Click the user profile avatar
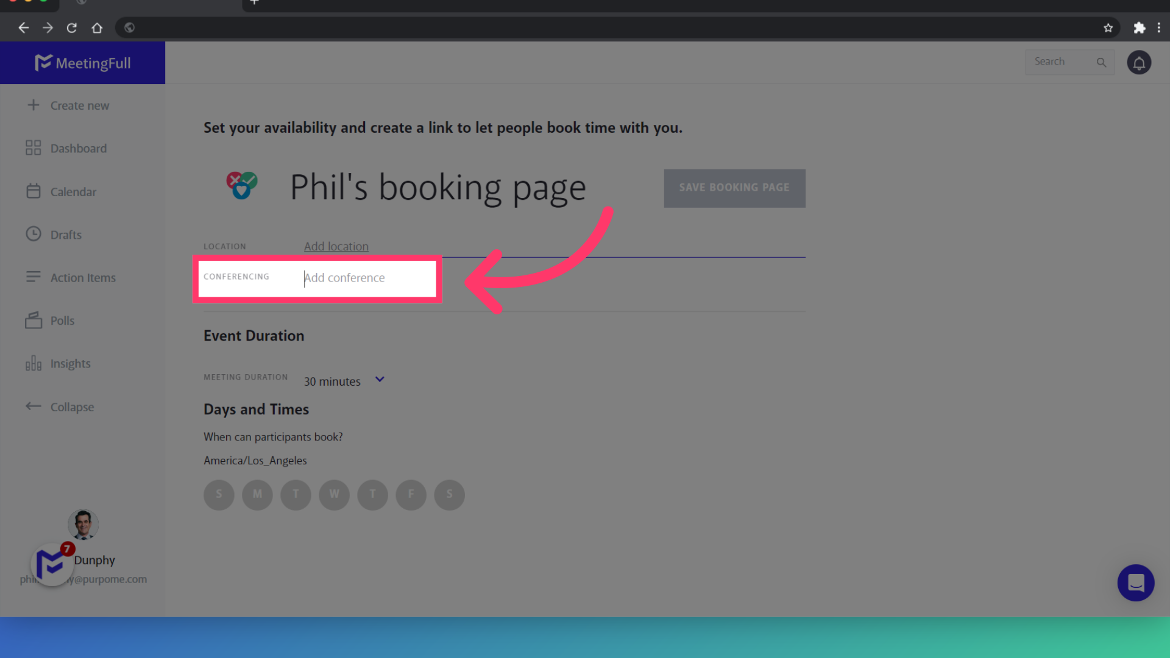This screenshot has height=658, width=1170. pos(83,523)
